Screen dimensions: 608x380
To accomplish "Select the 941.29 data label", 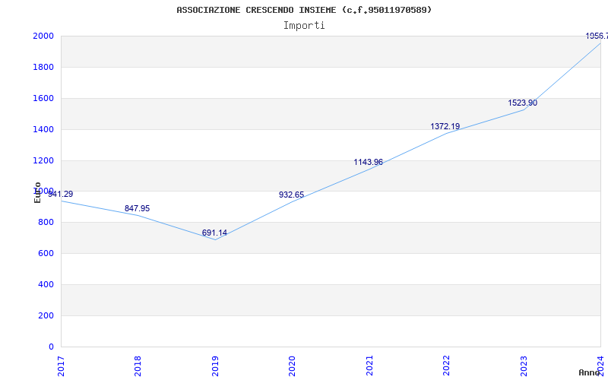I will pyautogui.click(x=60, y=195).
